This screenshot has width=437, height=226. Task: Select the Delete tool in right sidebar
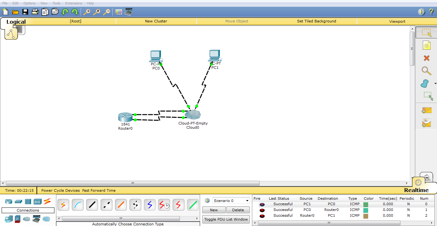tap(426, 58)
